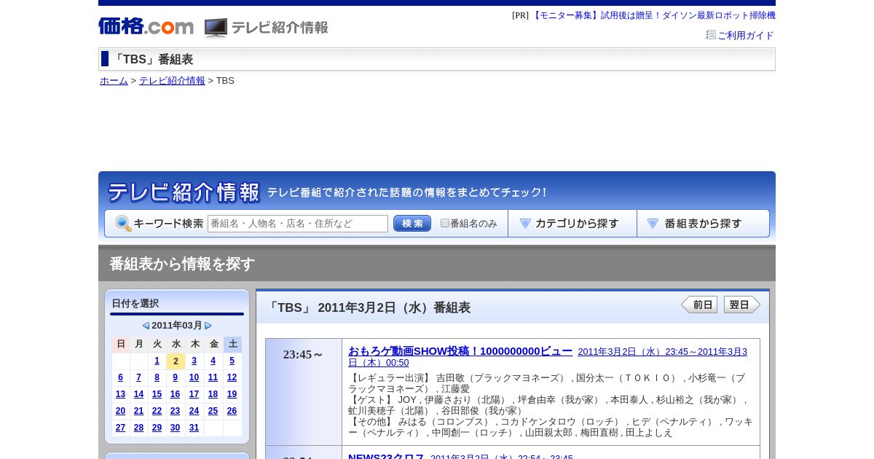Image resolution: width=874 pixels, height=459 pixels.
Task: Click the 価格.com logo
Action: tap(146, 26)
